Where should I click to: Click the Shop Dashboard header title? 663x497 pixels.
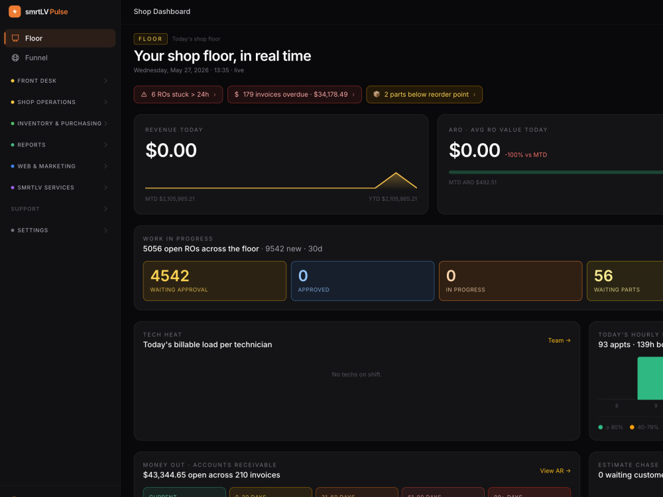tap(162, 12)
